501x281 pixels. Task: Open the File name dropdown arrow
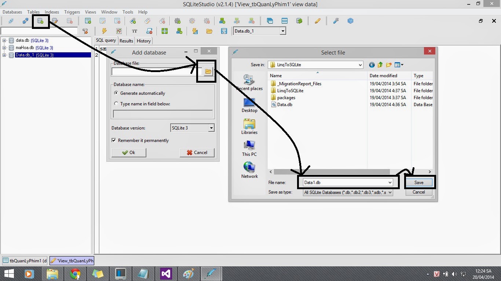point(390,182)
